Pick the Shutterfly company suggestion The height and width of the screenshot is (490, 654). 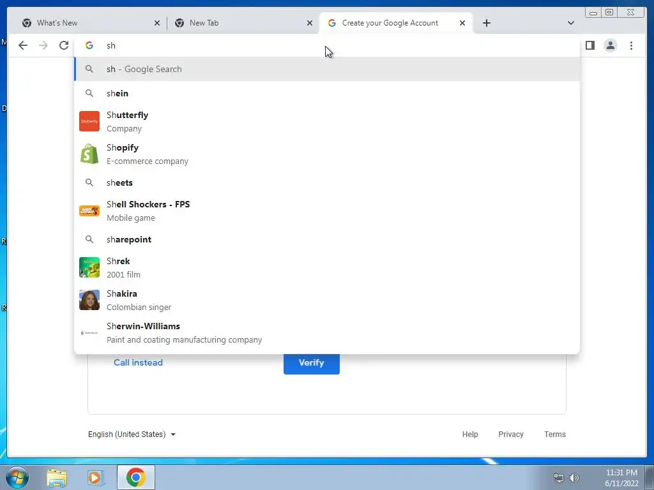point(327,121)
